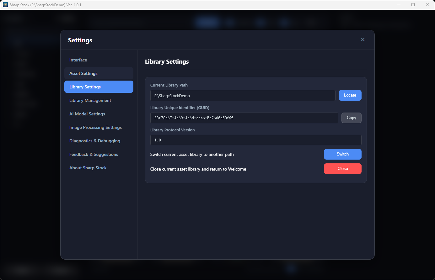Image resolution: width=435 pixels, height=280 pixels.
Task: Click the 'Library Settings' page heading
Action: point(167,62)
